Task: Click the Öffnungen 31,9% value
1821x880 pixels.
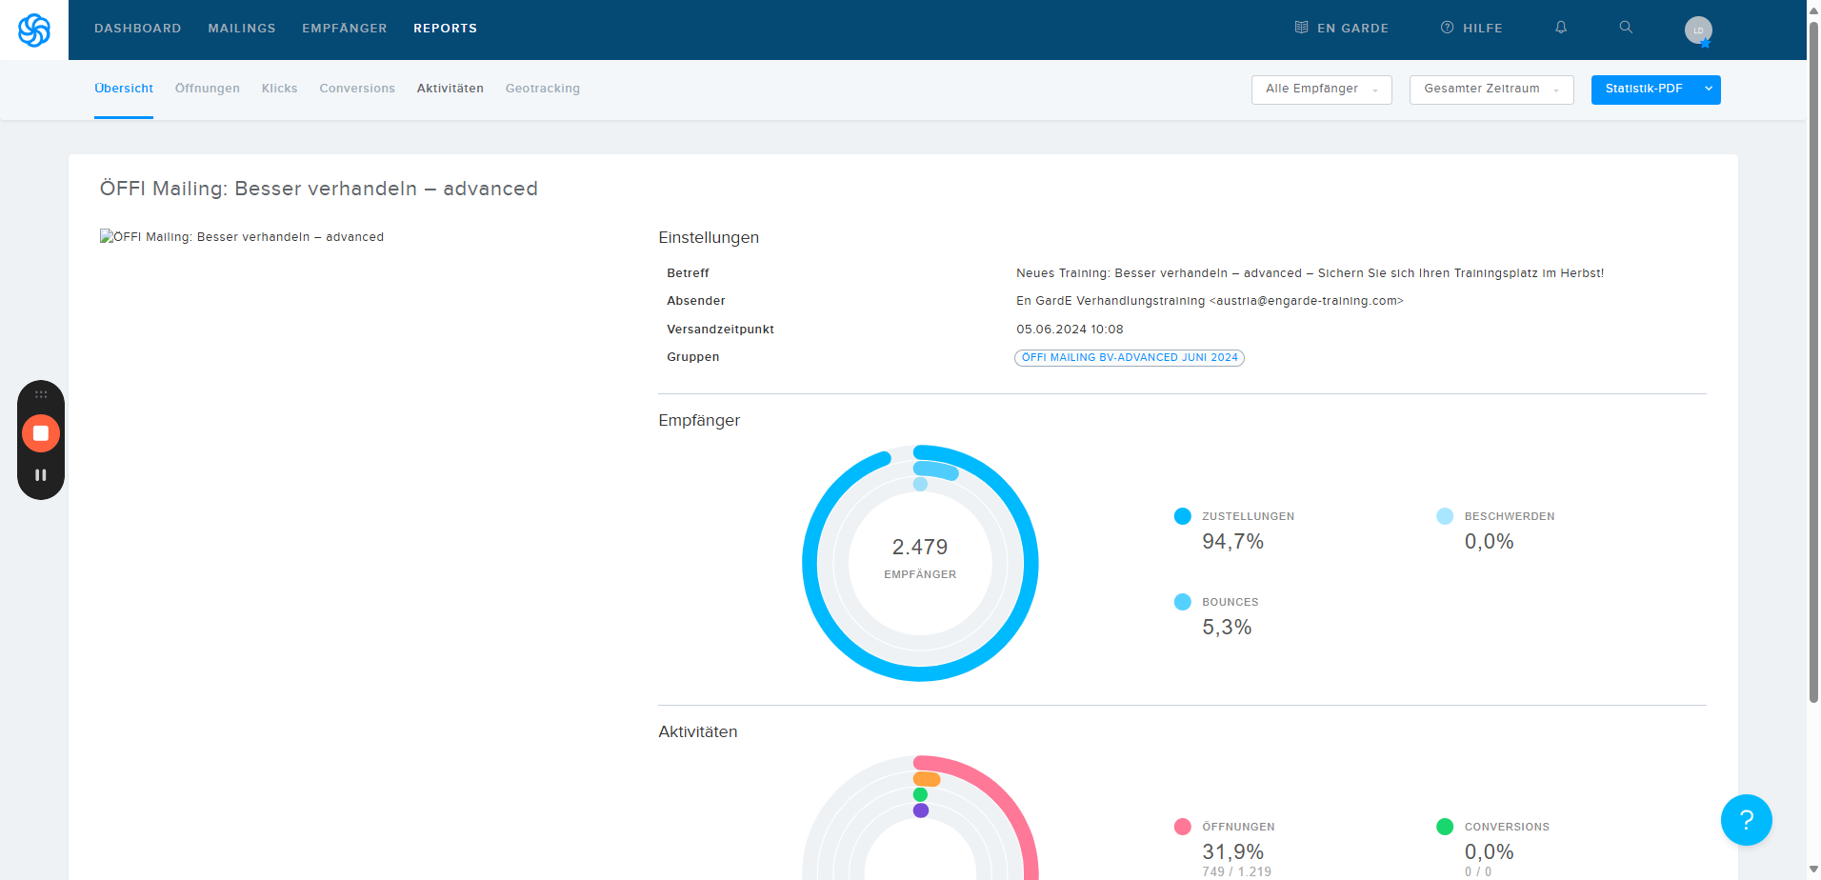Action: pyautogui.click(x=1232, y=852)
